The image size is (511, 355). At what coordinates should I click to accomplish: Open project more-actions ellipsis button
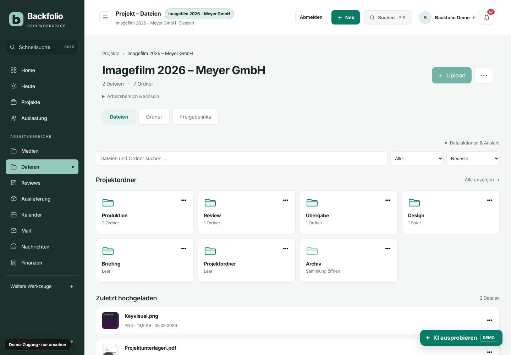(x=484, y=75)
